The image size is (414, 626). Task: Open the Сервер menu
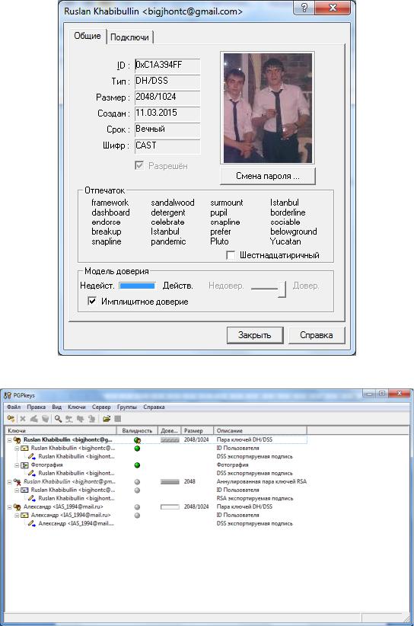click(101, 407)
